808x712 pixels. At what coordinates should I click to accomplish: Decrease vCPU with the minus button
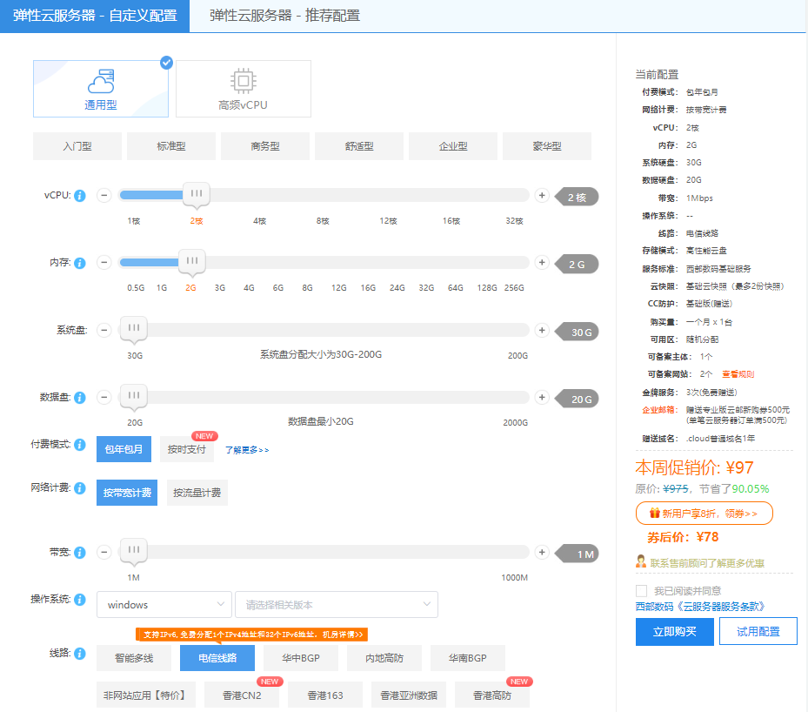[104, 195]
